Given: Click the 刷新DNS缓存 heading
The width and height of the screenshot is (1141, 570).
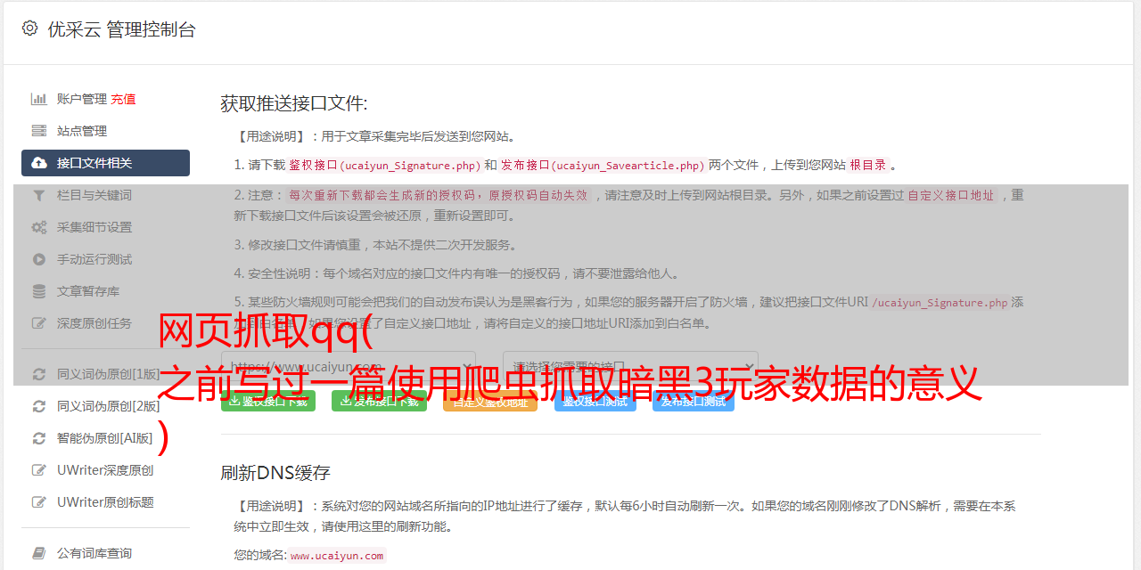Looking at the screenshot, I should pos(275,473).
